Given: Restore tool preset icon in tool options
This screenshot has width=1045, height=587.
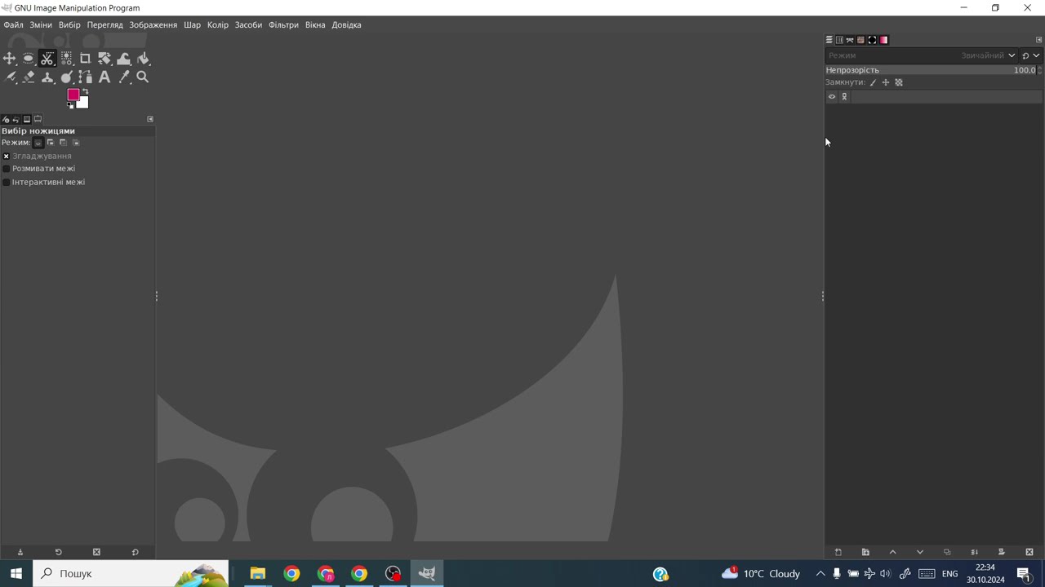Looking at the screenshot, I should (x=58, y=552).
